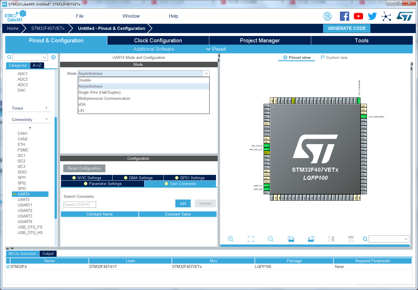Go to Home breadcrumb
418x290 pixels.
click(x=13, y=28)
